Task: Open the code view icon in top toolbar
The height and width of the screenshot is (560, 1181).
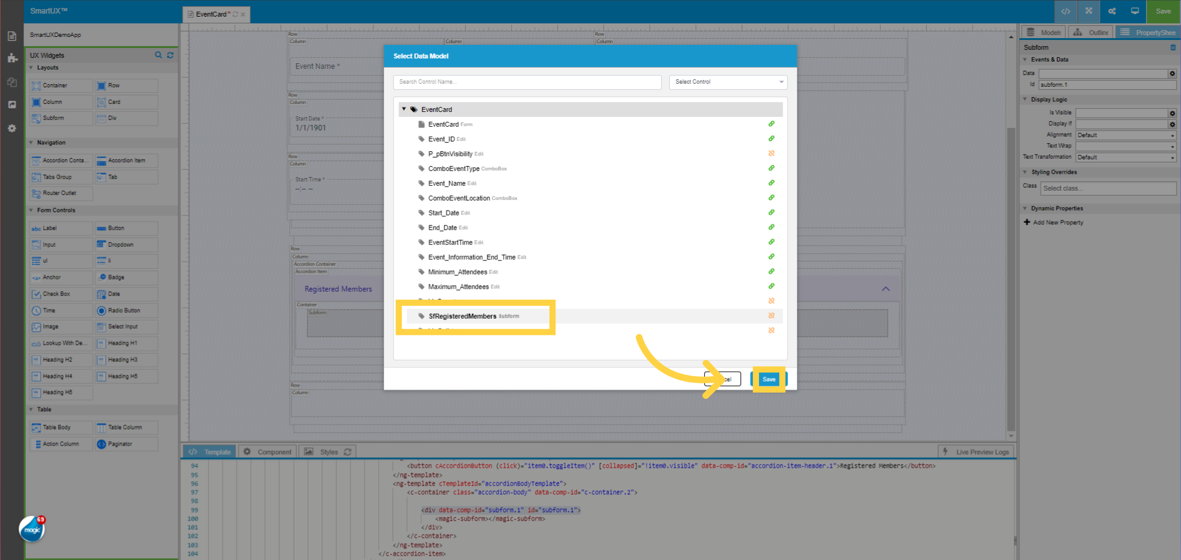Action: pos(1065,11)
